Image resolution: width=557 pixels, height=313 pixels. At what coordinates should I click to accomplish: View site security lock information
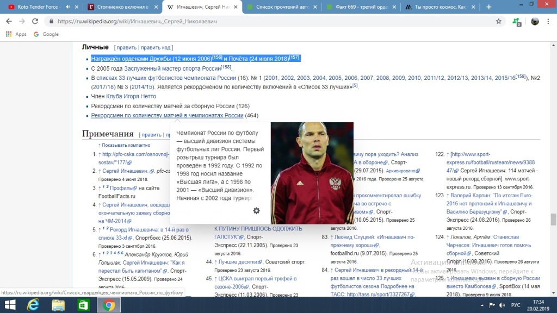click(x=51, y=21)
